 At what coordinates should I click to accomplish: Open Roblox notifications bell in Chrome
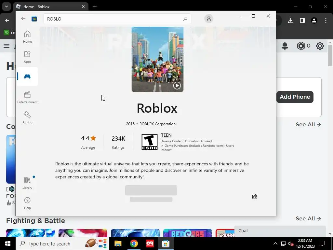285,46
